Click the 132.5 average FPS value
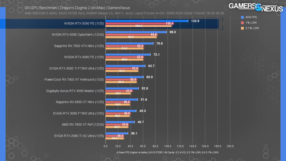Viewport: 286px width, 161px height. [195, 21]
